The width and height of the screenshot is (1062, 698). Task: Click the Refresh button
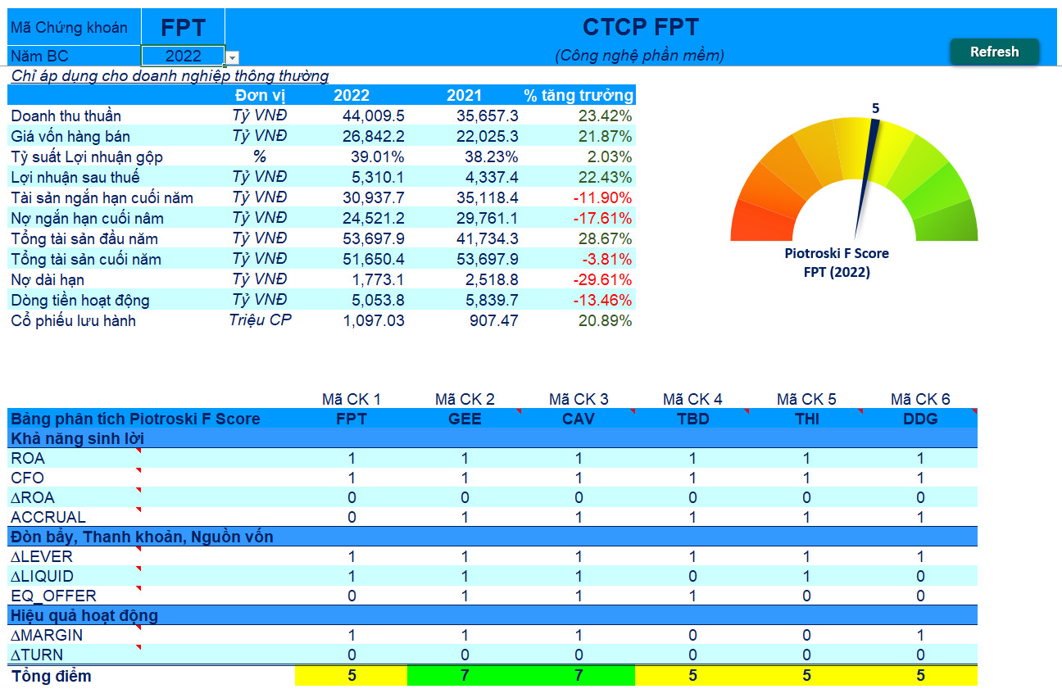(x=994, y=52)
